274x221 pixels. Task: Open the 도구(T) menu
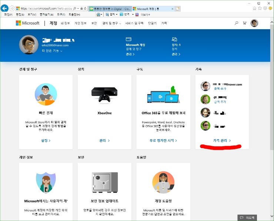(x=61, y=14)
